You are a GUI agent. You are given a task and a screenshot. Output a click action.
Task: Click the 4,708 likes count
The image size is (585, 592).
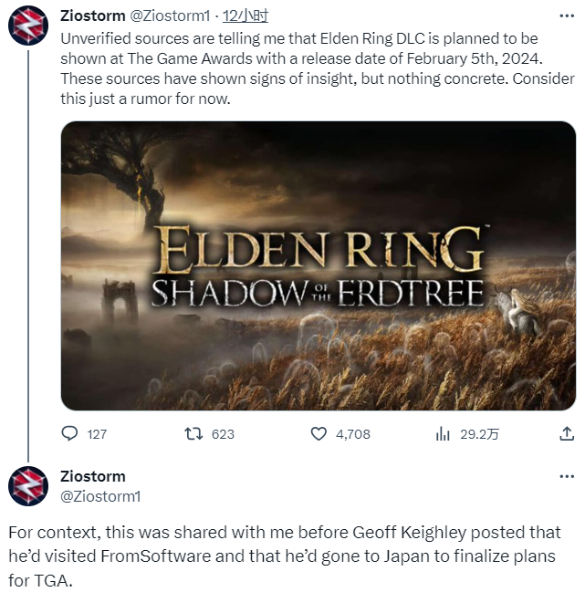[353, 434]
